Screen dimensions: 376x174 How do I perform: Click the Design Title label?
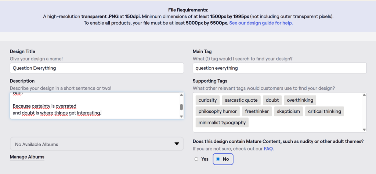(x=22, y=51)
